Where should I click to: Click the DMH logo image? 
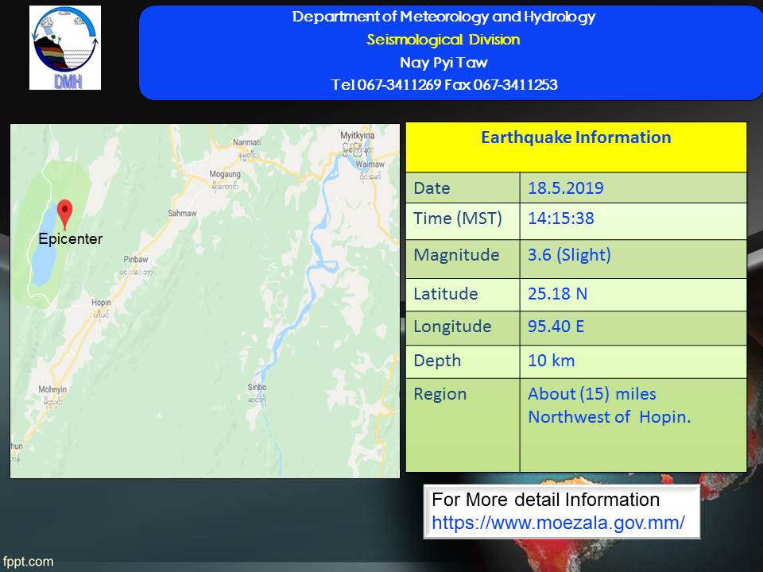65,48
